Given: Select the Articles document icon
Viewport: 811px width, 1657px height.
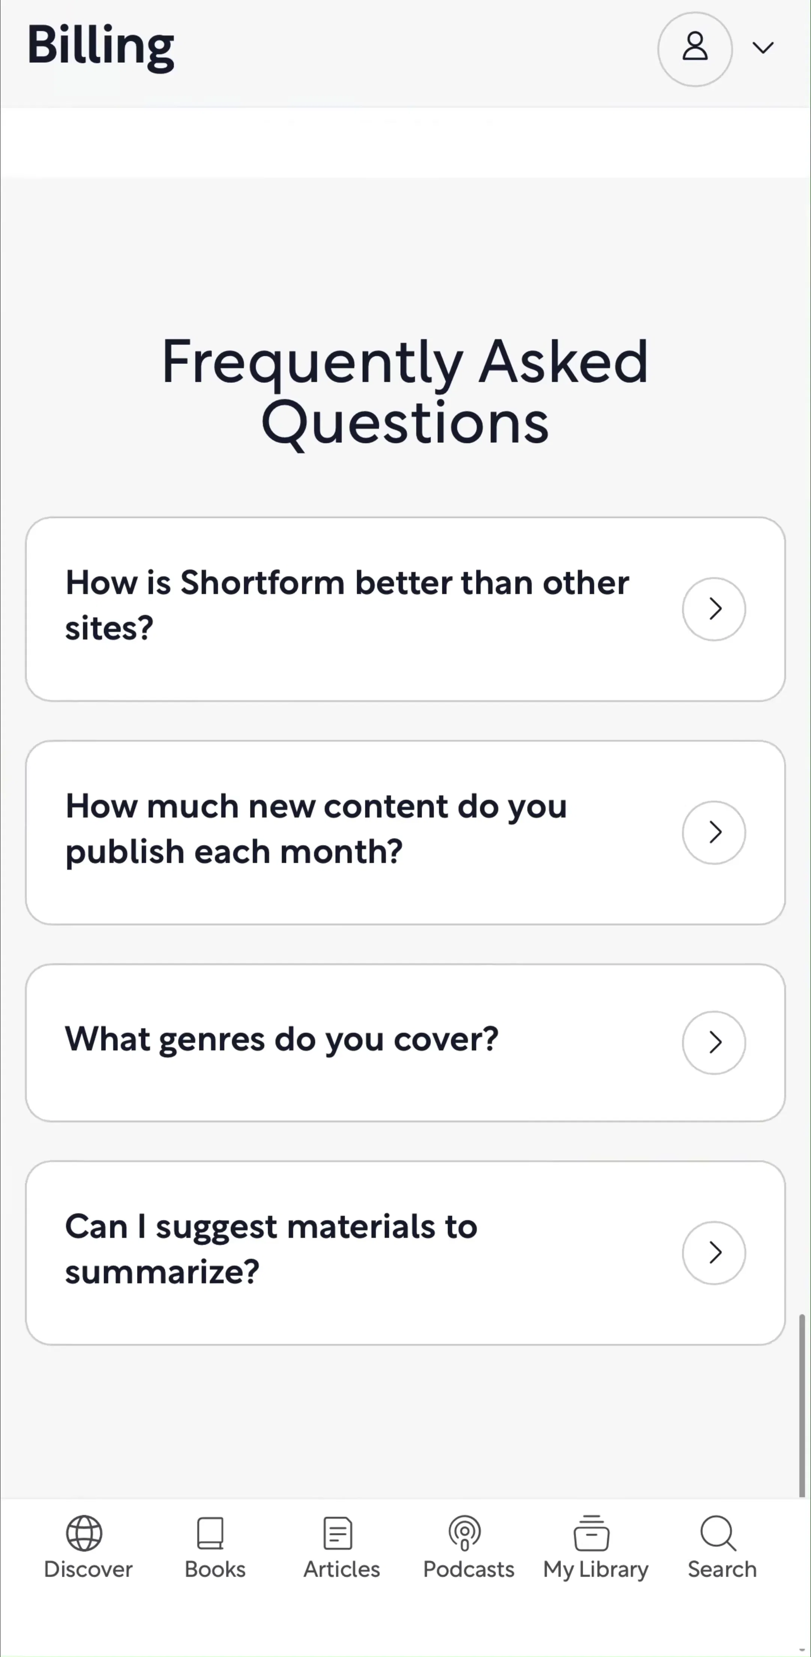Looking at the screenshot, I should pos(338,1533).
